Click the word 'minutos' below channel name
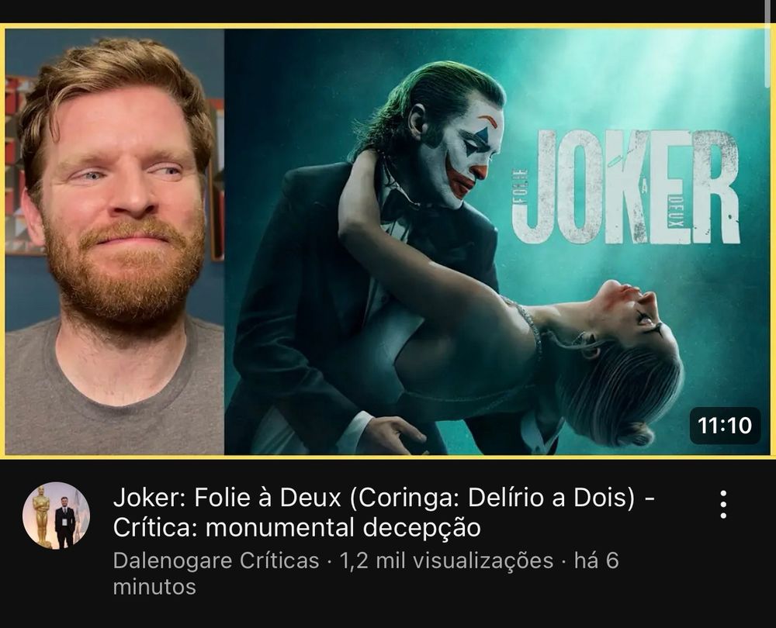Screen dimensions: 776x628 point(154,588)
